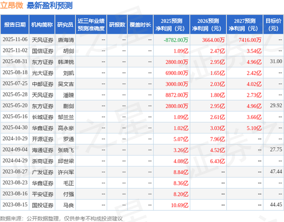284x222 pixels.
Task: Select target price 31.00
Action: 276,61
